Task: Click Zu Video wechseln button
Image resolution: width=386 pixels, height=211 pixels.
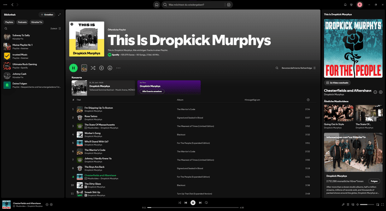Action: [x=337, y=83]
